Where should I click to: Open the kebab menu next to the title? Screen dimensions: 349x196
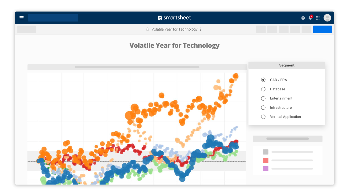pos(200,29)
